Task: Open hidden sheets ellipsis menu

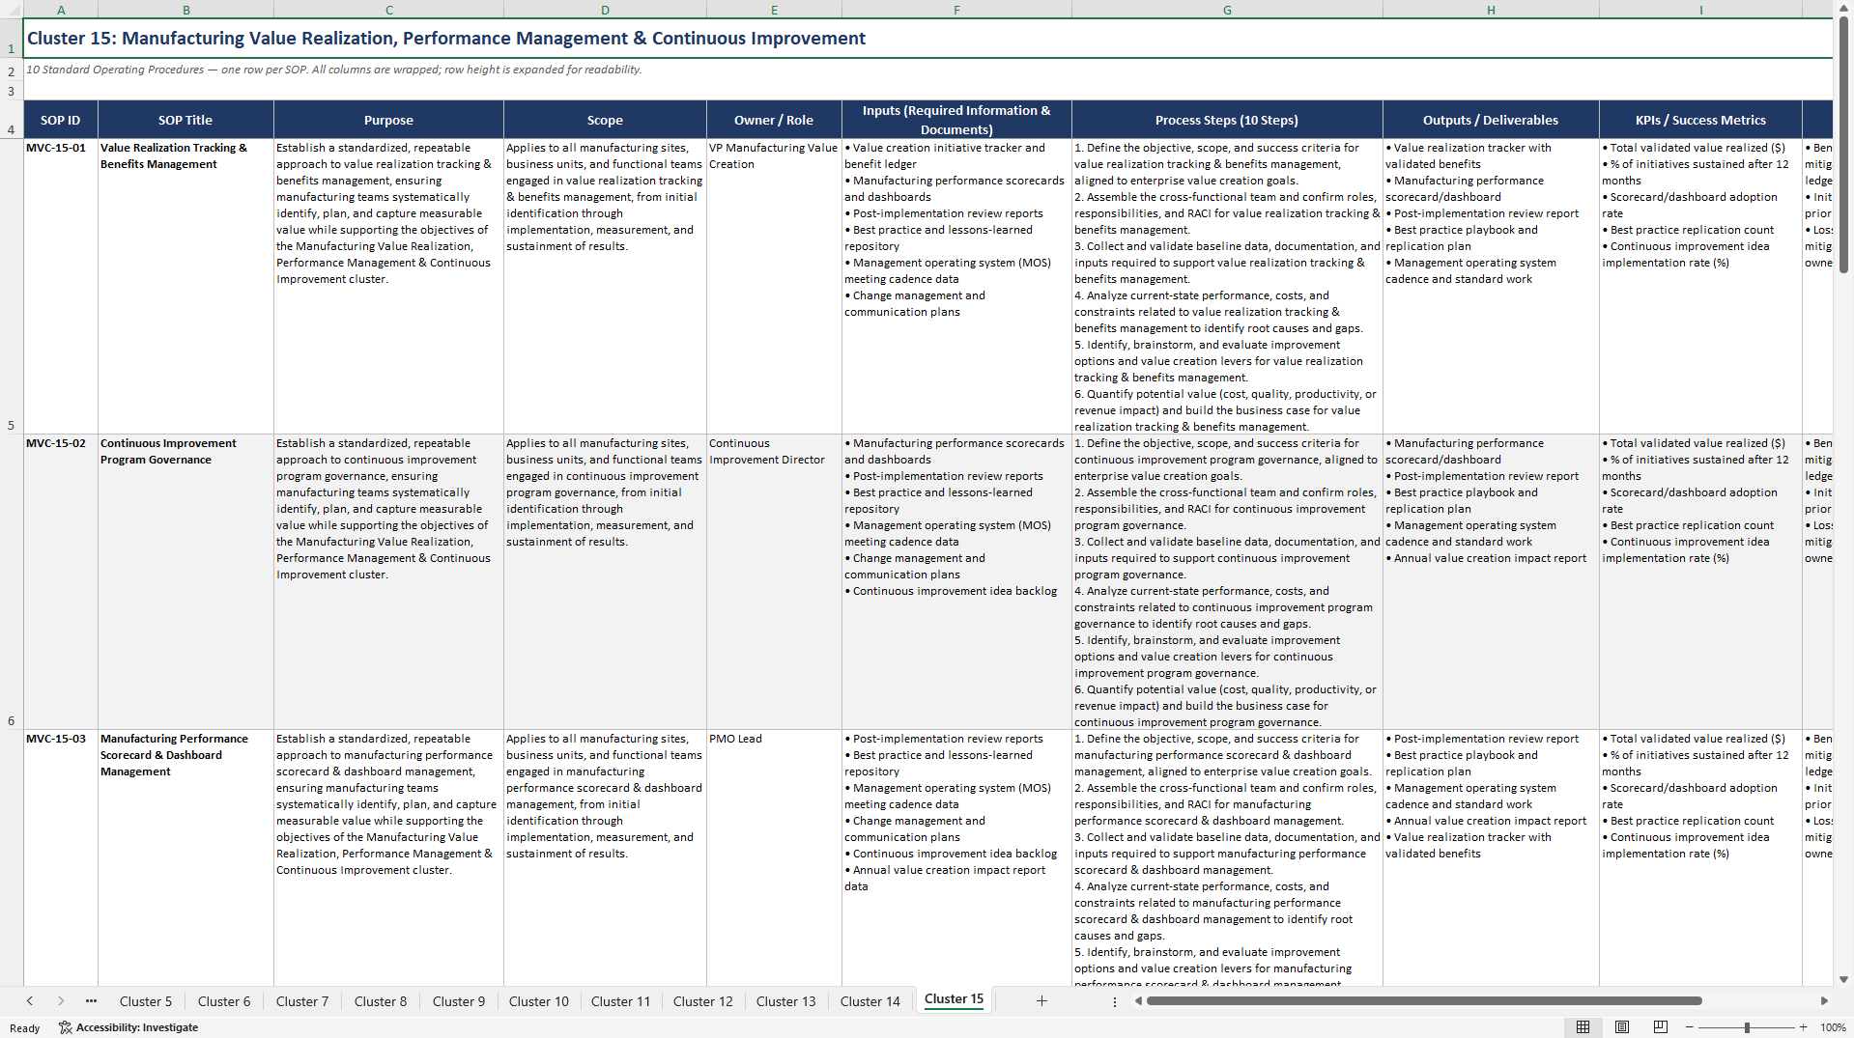Action: click(92, 1001)
